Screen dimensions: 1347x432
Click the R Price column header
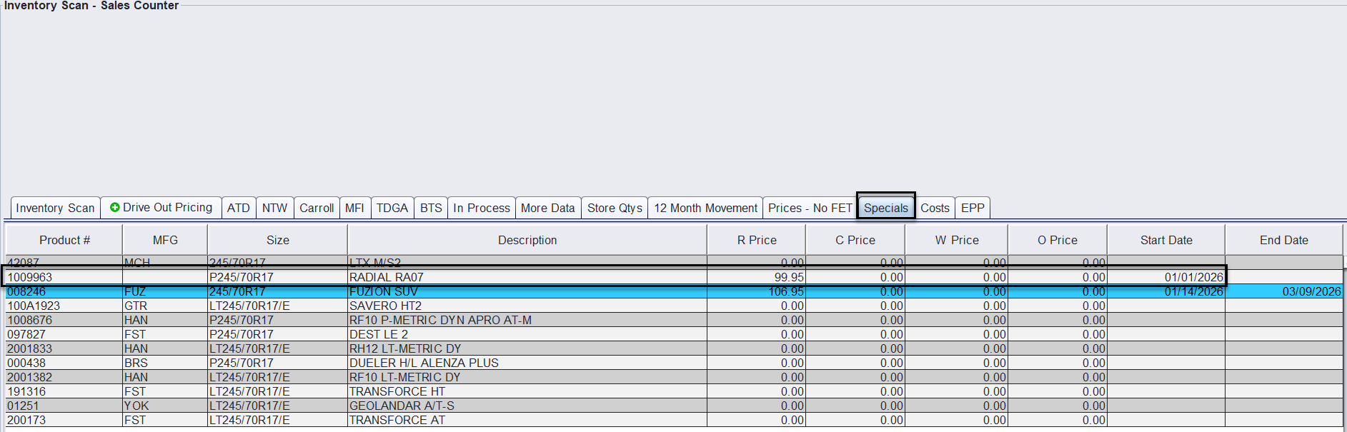coord(756,240)
